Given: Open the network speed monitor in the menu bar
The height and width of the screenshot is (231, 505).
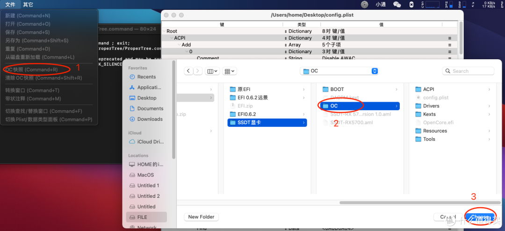Looking at the screenshot, I should 489,5.
